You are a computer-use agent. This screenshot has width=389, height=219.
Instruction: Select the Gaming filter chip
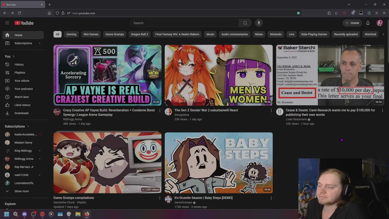pyautogui.click(x=71, y=34)
